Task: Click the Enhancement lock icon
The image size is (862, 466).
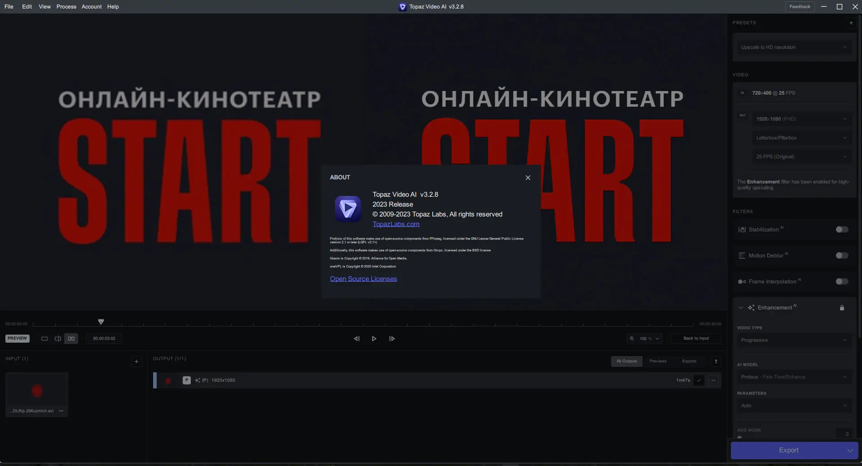Action: [x=842, y=308]
